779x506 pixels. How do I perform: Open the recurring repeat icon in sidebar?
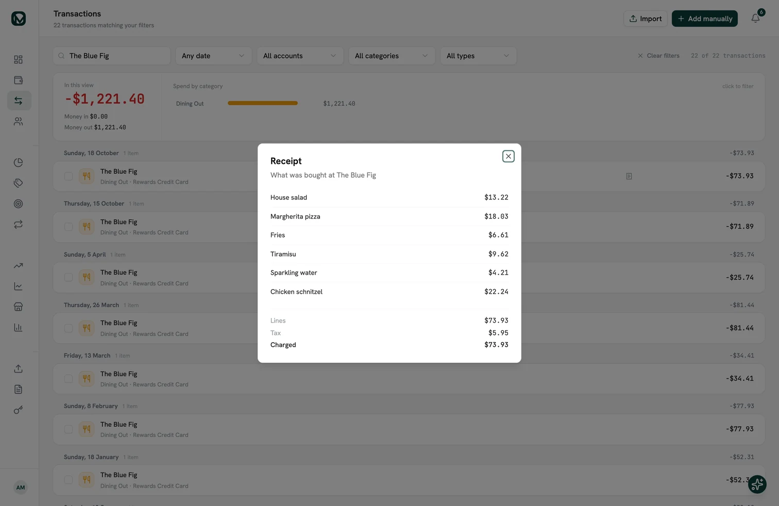click(x=19, y=225)
